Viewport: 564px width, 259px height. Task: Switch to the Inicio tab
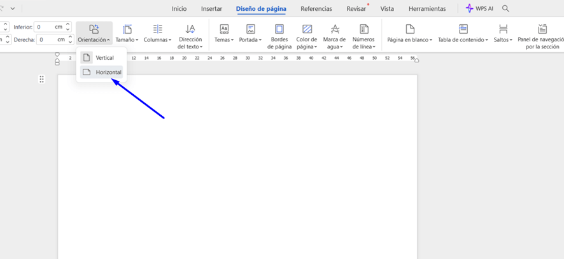179,9
